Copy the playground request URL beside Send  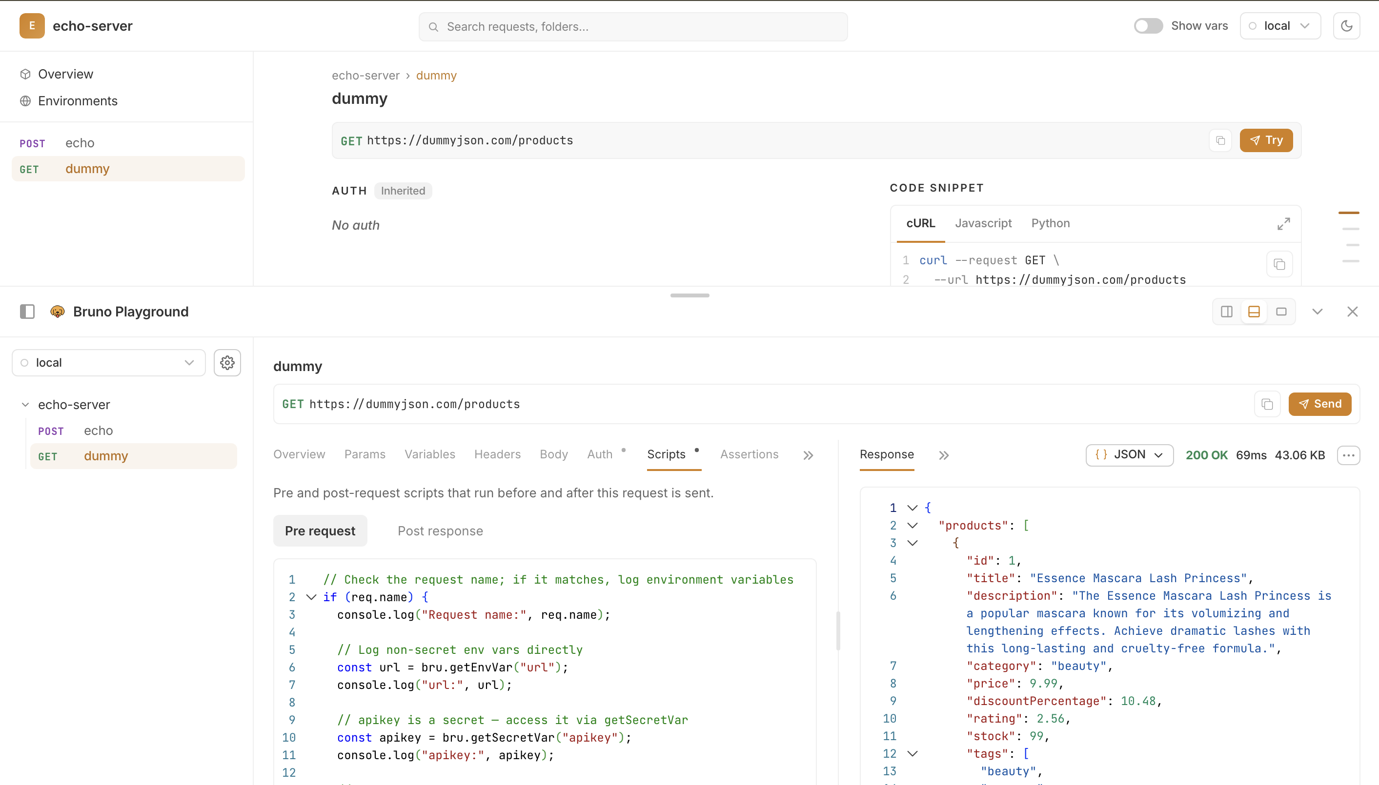click(x=1267, y=404)
